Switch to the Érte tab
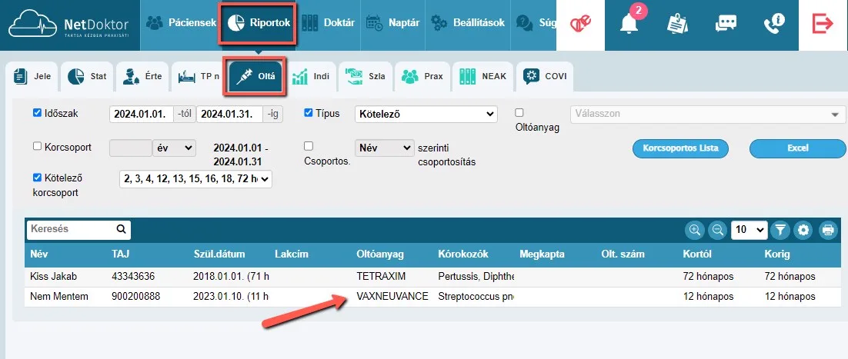Image resolution: width=848 pixels, height=359 pixels. pyautogui.click(x=142, y=76)
